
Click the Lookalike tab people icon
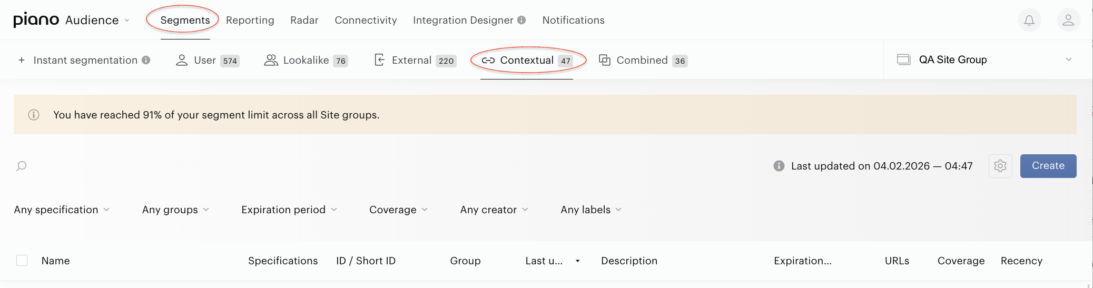click(271, 60)
